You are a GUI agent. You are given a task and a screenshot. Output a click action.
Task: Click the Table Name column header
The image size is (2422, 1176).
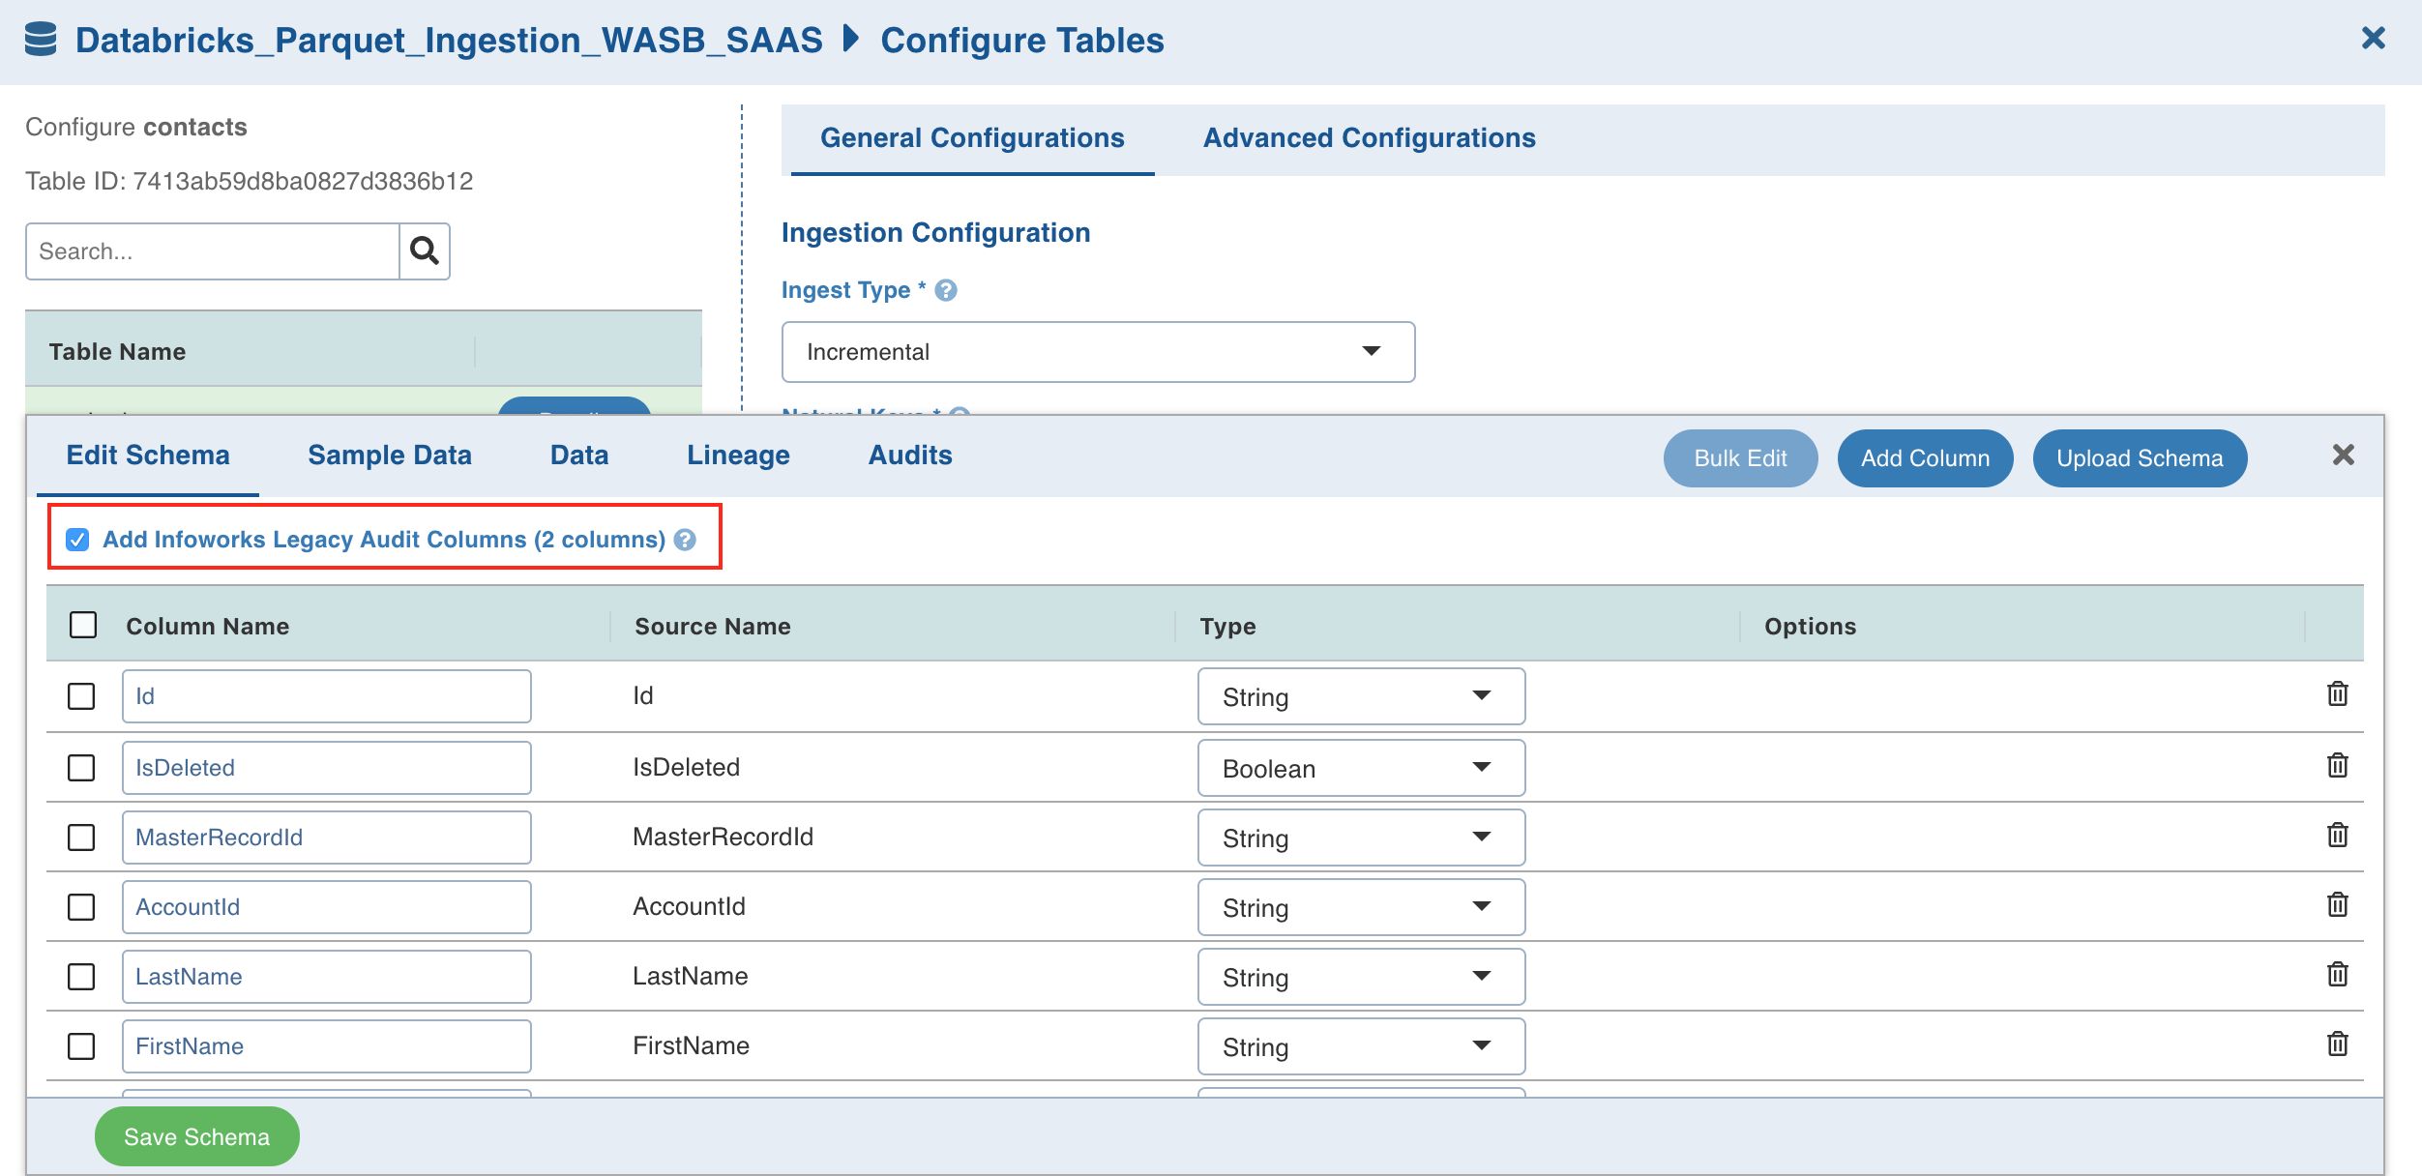coord(117,352)
